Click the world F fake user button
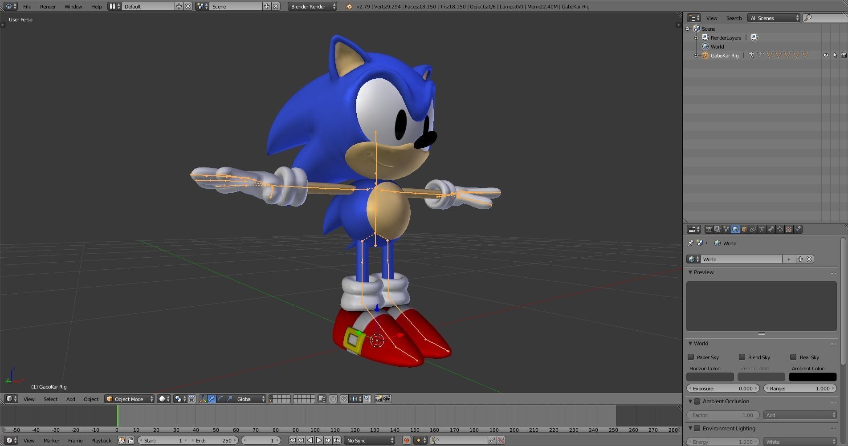Screen dimensions: 848x446 pos(789,259)
